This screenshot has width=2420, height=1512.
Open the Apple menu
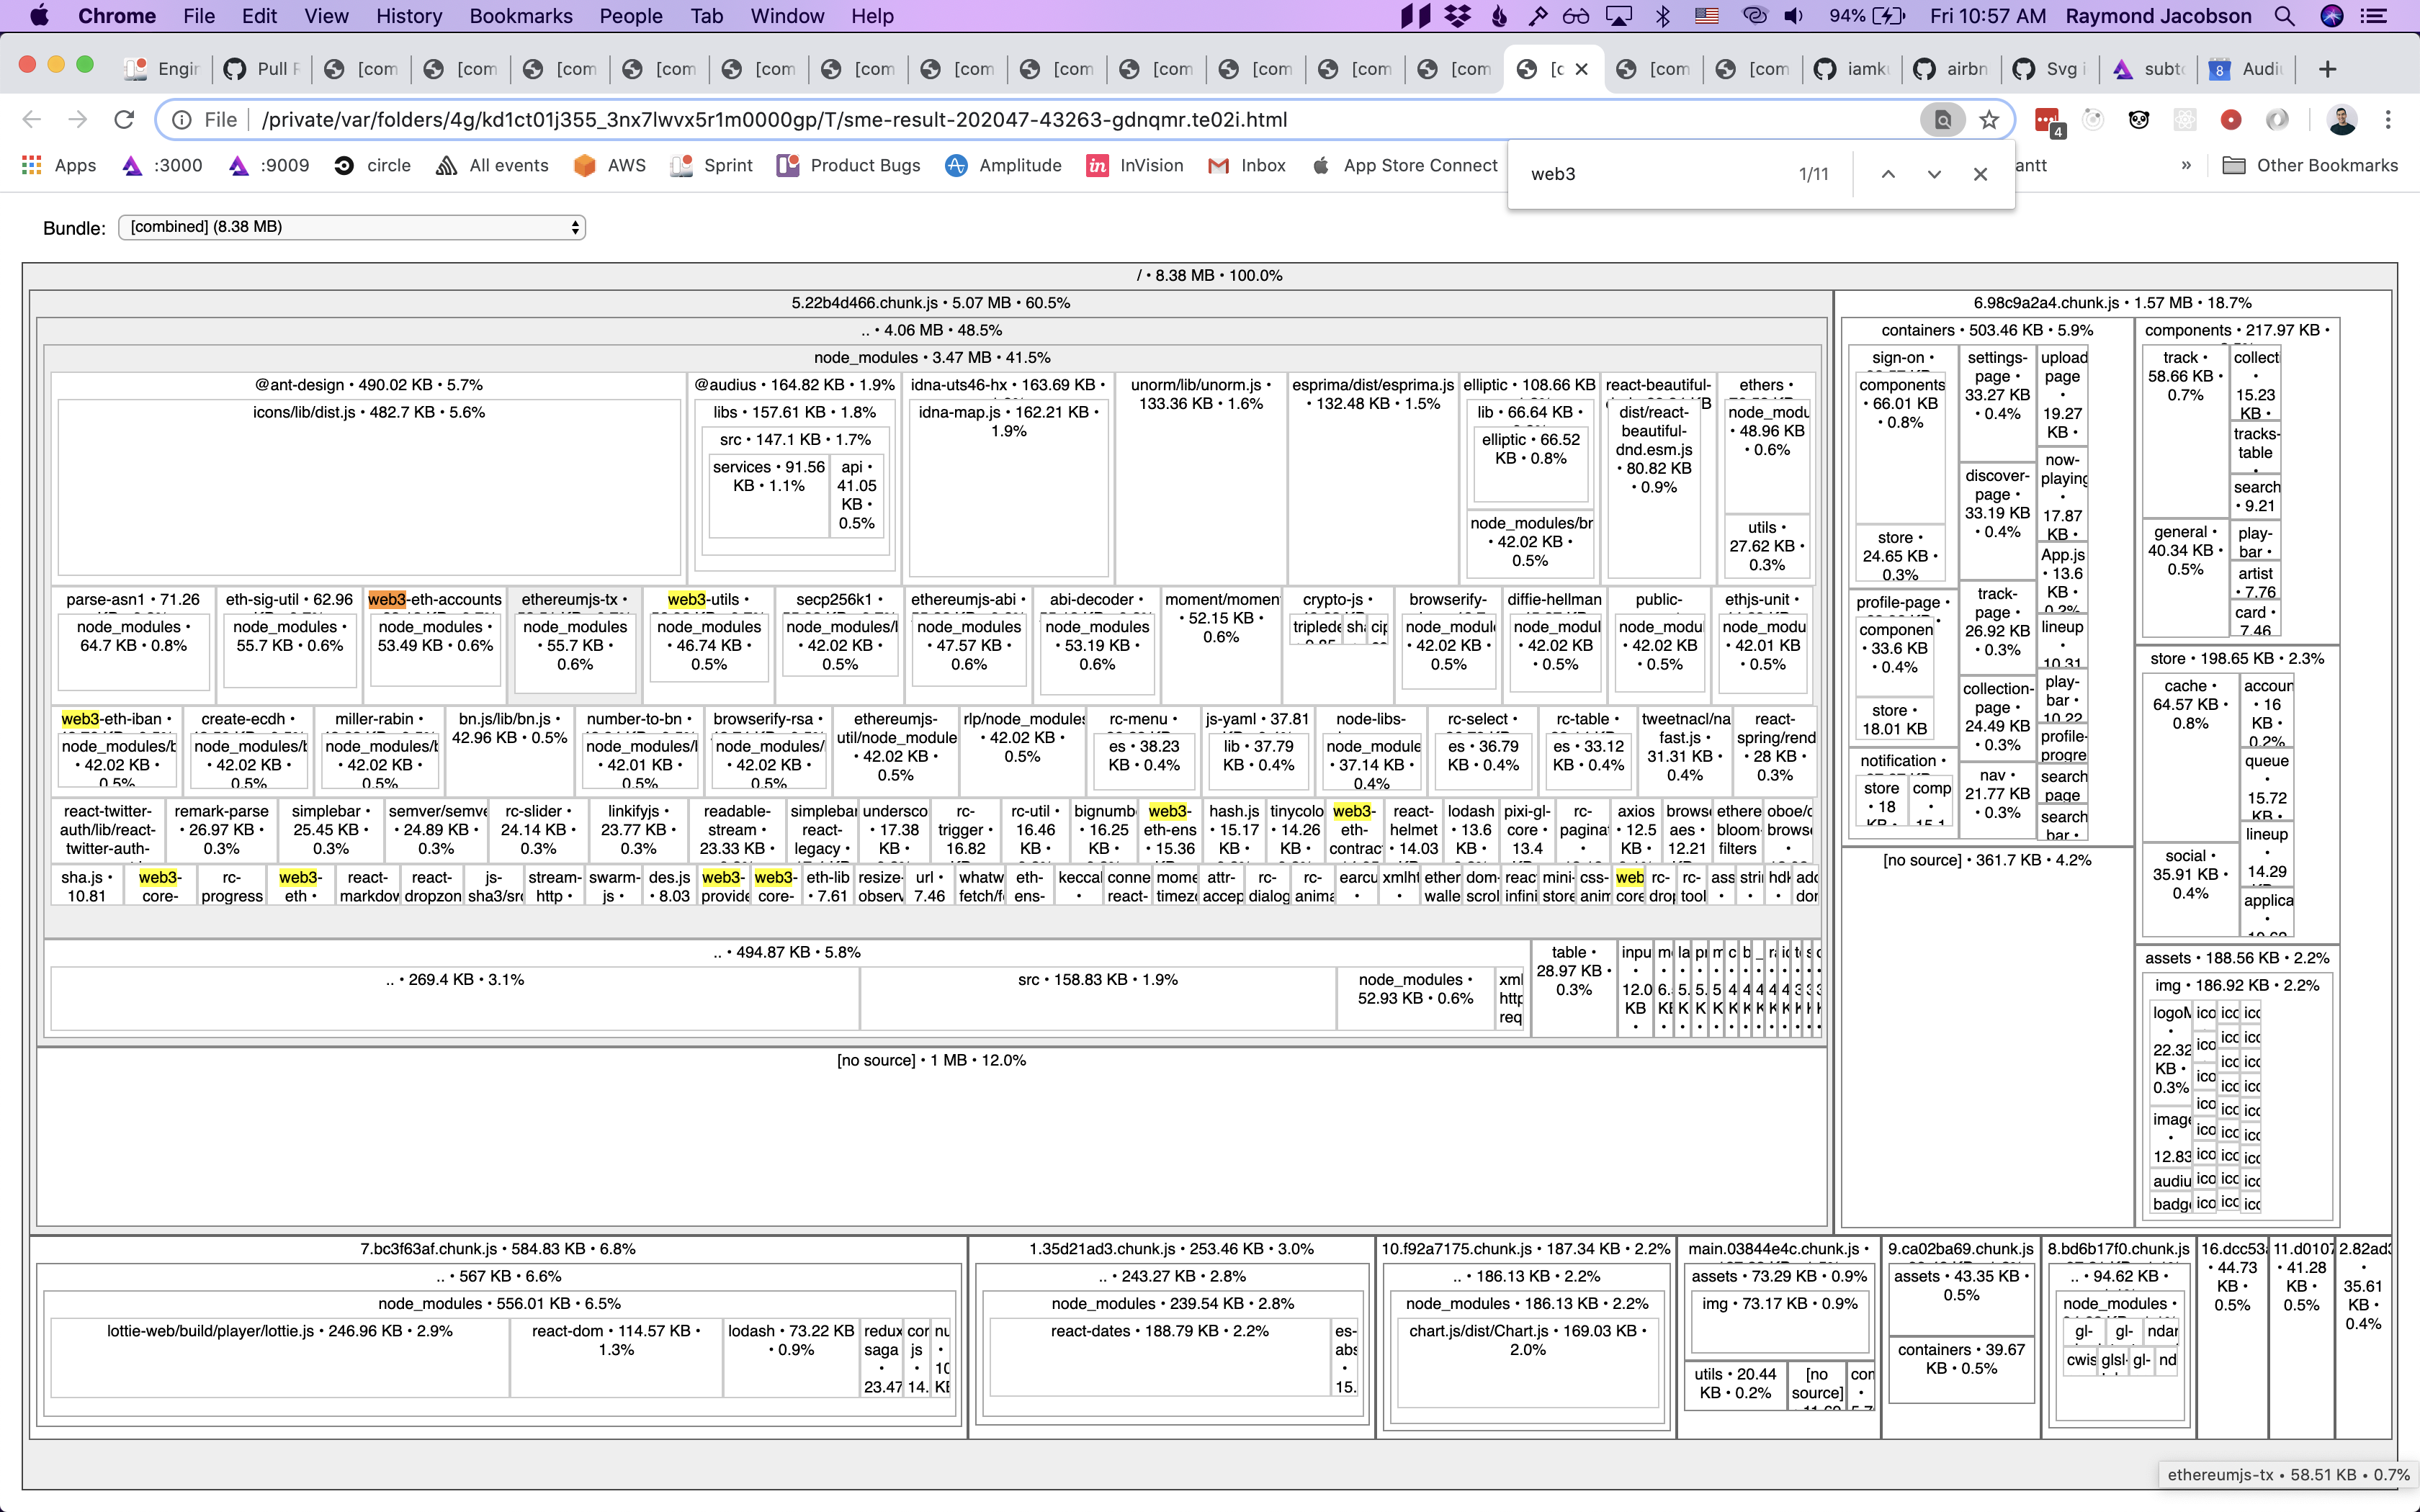click(x=39, y=16)
